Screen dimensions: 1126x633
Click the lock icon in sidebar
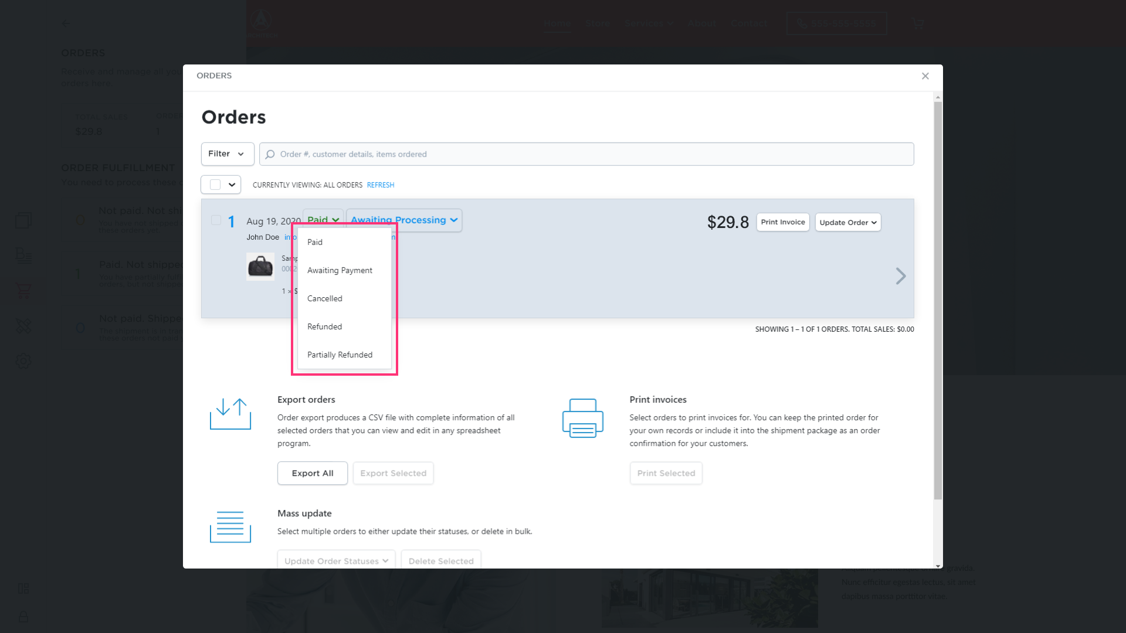pyautogui.click(x=23, y=617)
